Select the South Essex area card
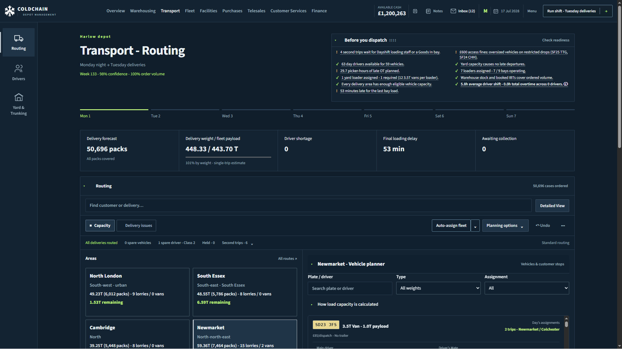The width and height of the screenshot is (622, 349). click(245, 292)
